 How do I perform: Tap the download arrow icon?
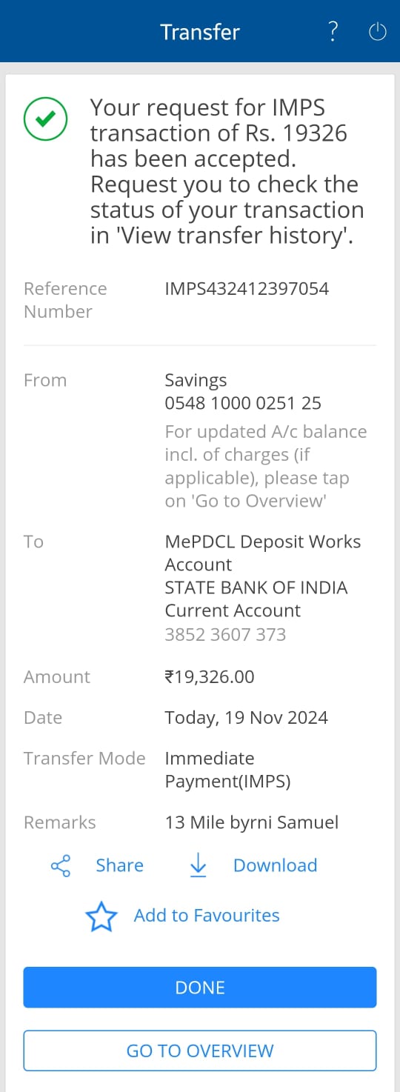[x=199, y=865]
